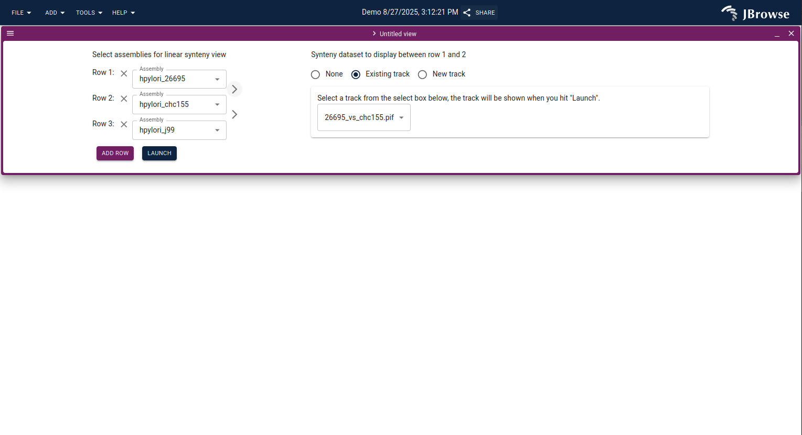The image size is (802, 435).
Task: Open Row 2 assembly dropdown hpylori_chc155
Action: point(179,104)
